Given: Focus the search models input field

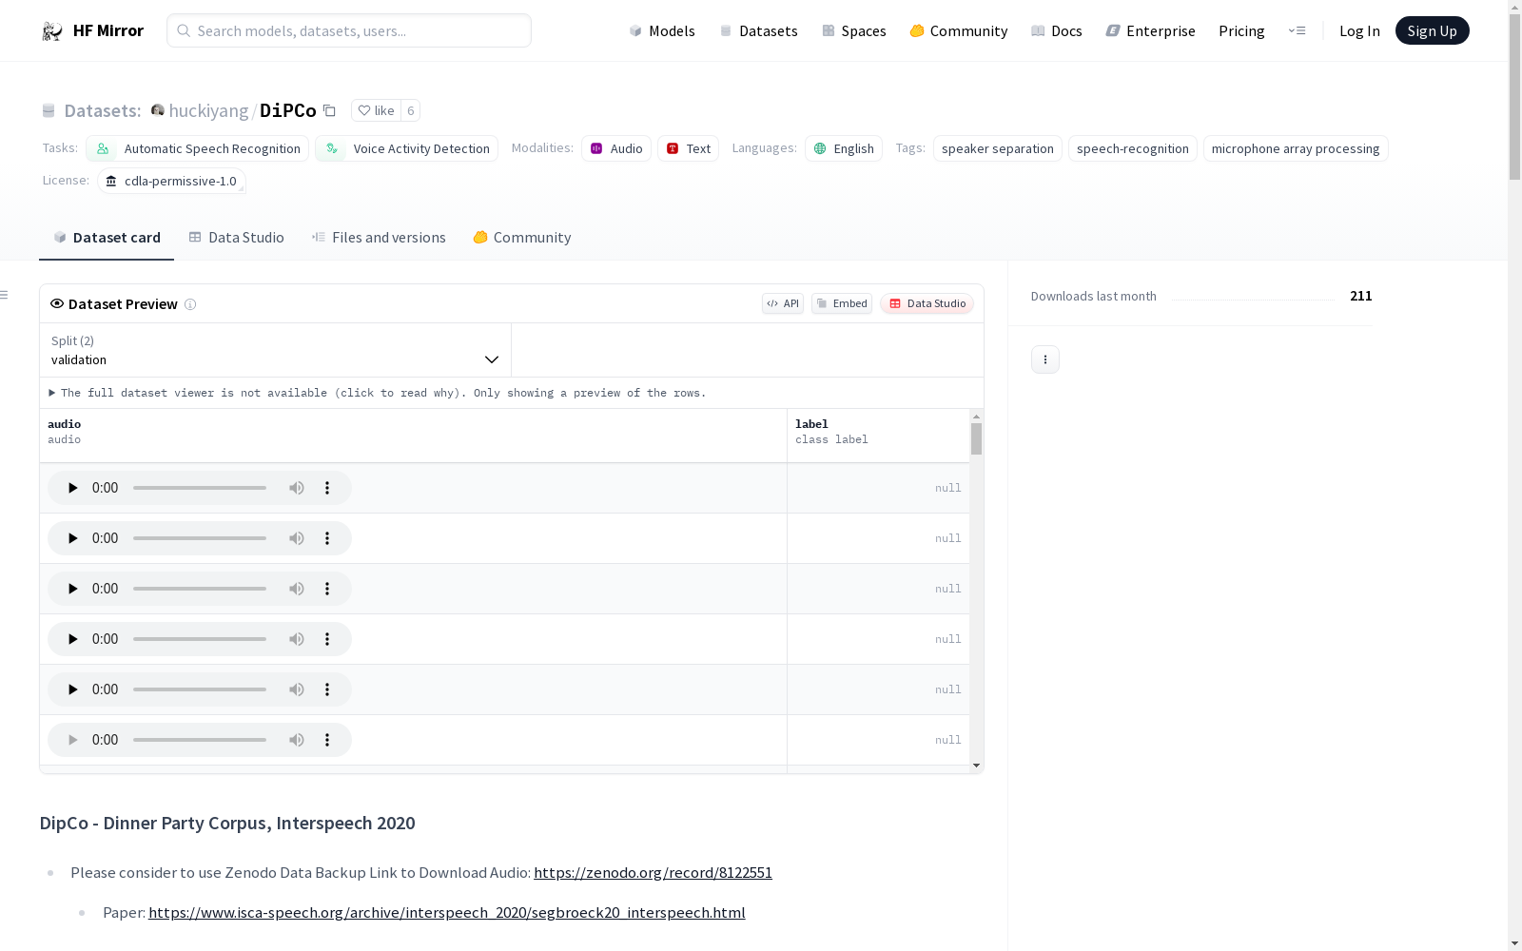Looking at the screenshot, I should coord(349,30).
